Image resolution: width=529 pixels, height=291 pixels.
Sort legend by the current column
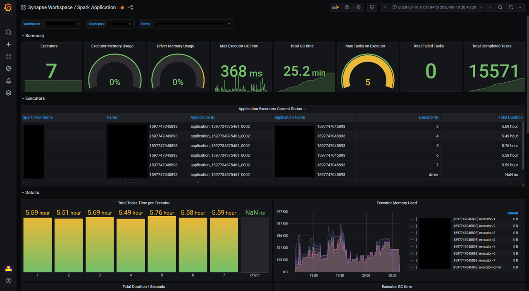coord(512,213)
